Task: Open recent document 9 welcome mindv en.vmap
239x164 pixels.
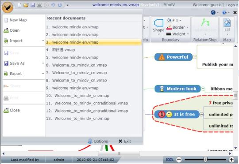Action: coord(93,88)
